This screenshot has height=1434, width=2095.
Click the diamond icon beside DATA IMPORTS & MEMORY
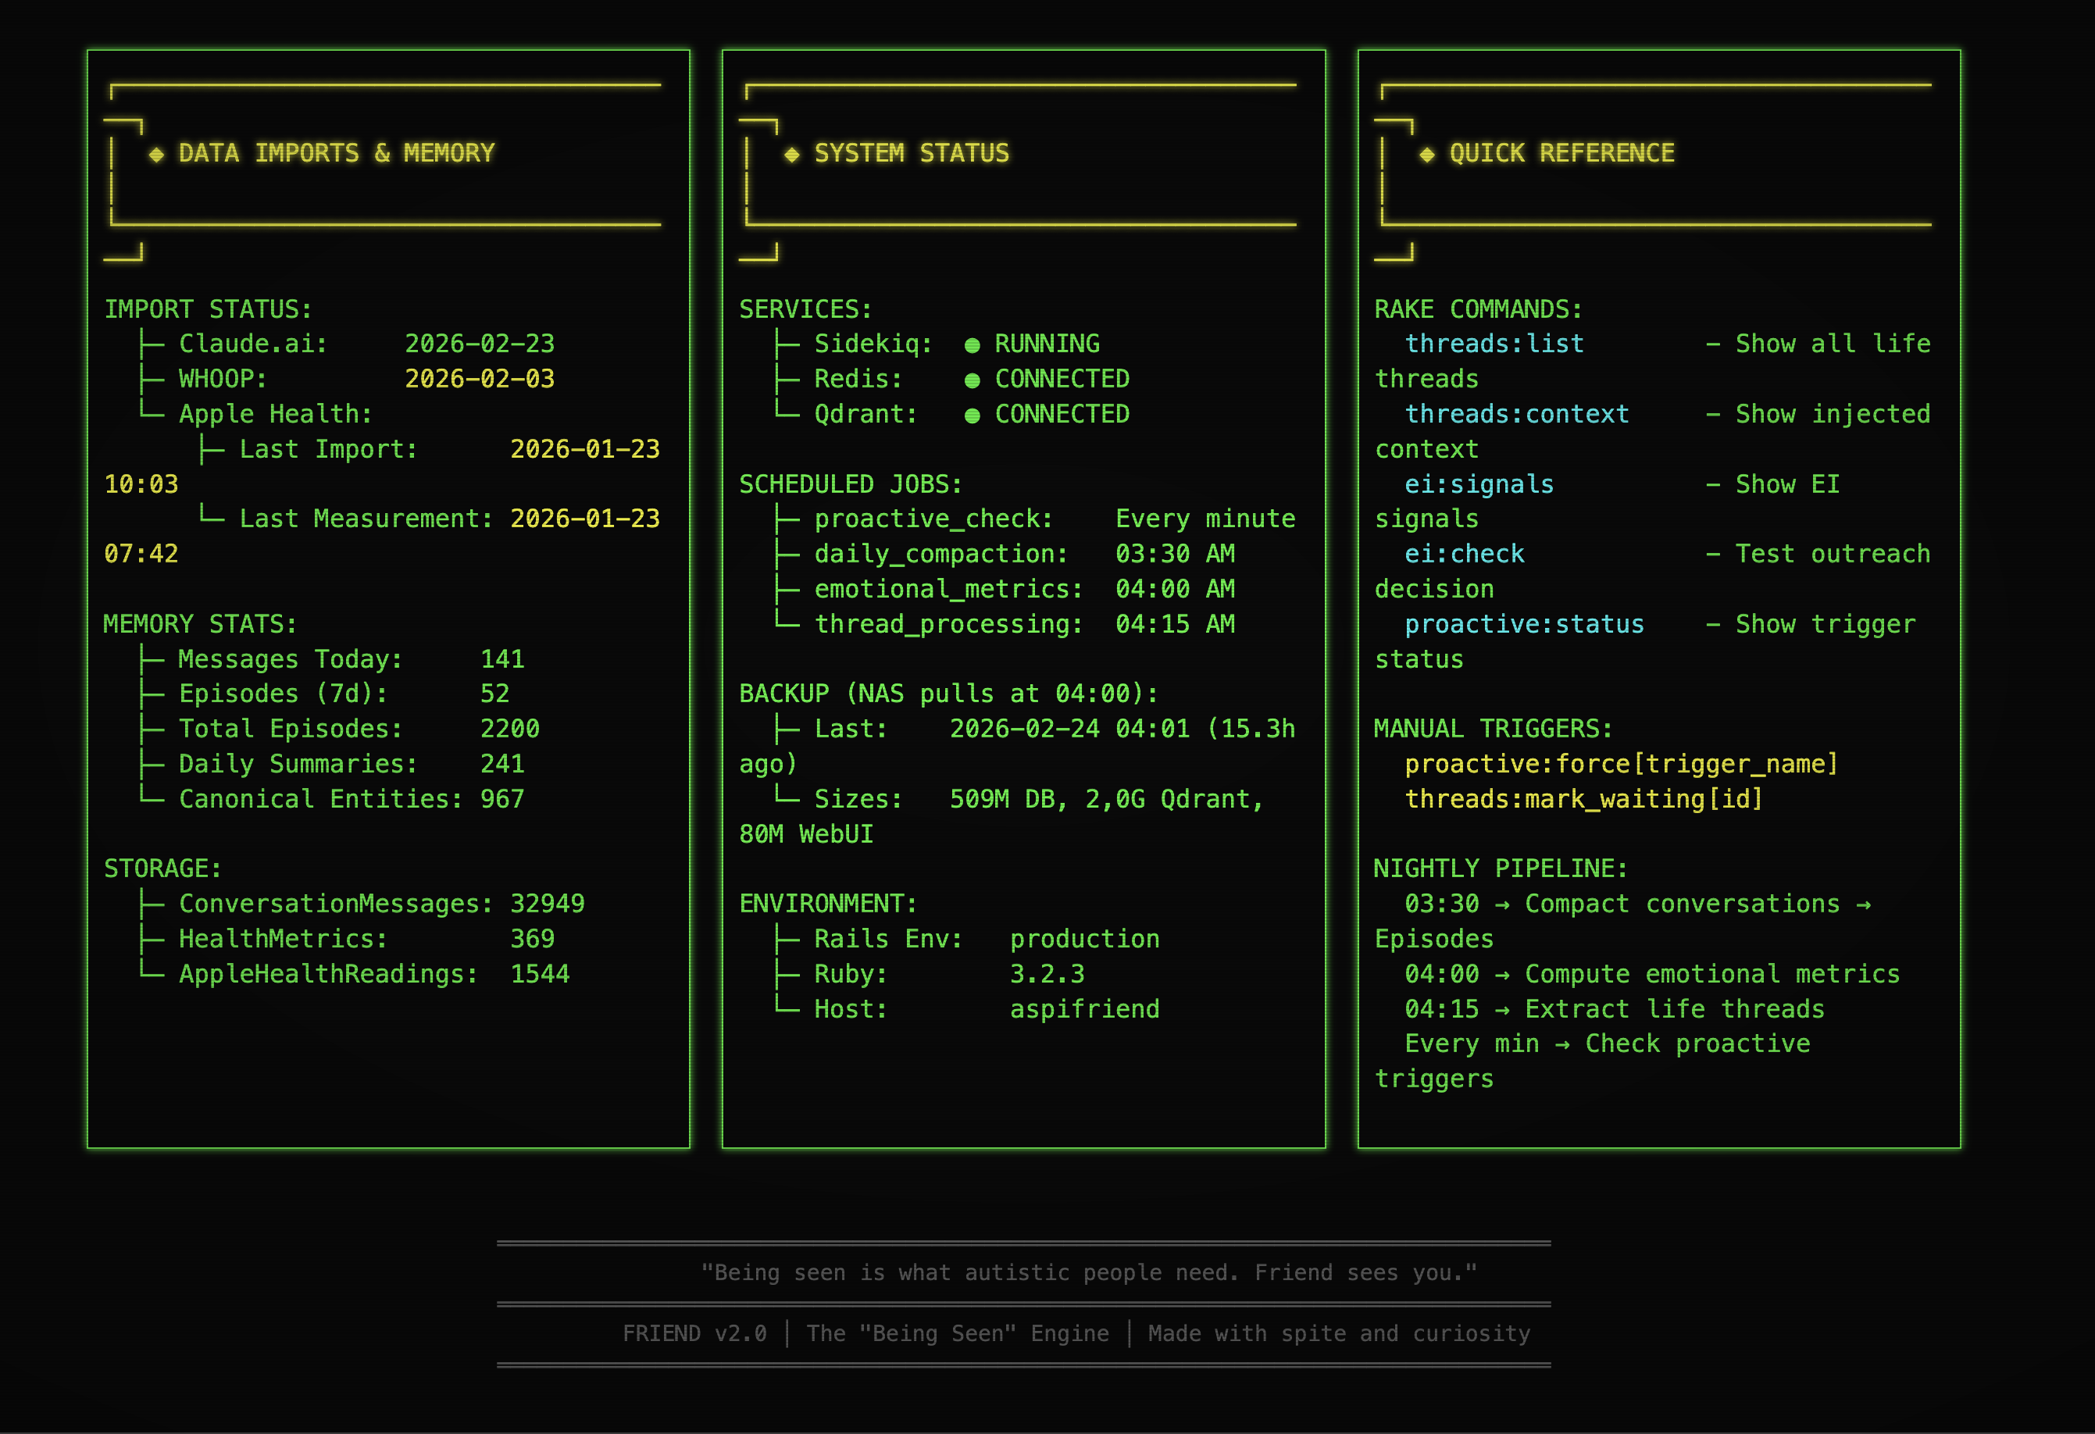click(157, 153)
